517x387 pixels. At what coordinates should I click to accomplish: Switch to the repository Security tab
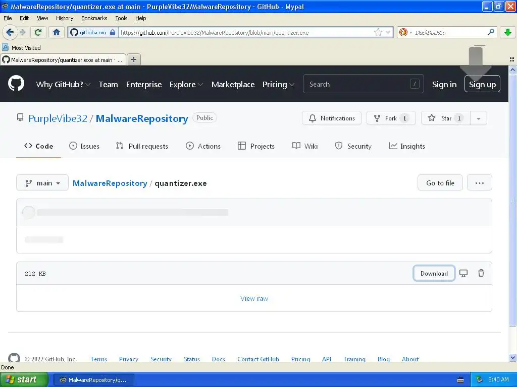353,146
